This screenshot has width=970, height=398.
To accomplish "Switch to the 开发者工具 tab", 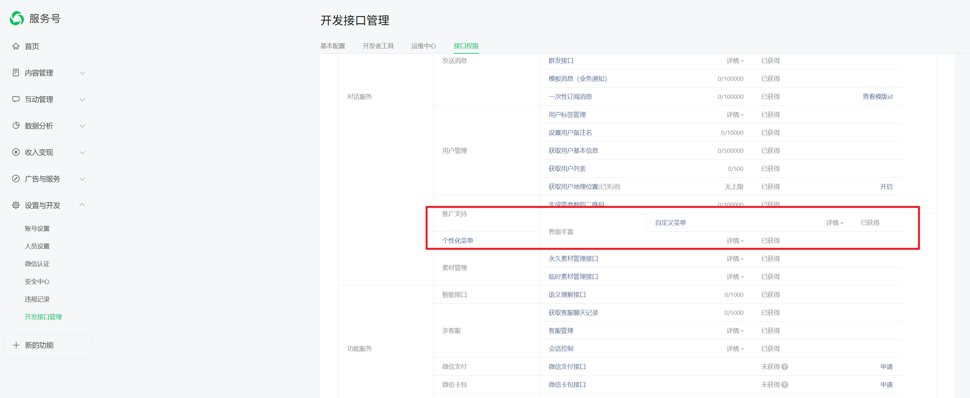I will click(x=378, y=46).
